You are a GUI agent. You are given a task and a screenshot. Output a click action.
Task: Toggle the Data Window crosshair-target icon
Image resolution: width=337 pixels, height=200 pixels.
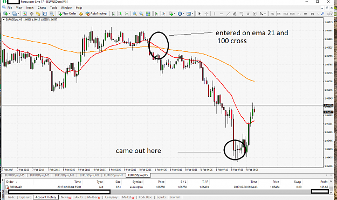point(31,14)
